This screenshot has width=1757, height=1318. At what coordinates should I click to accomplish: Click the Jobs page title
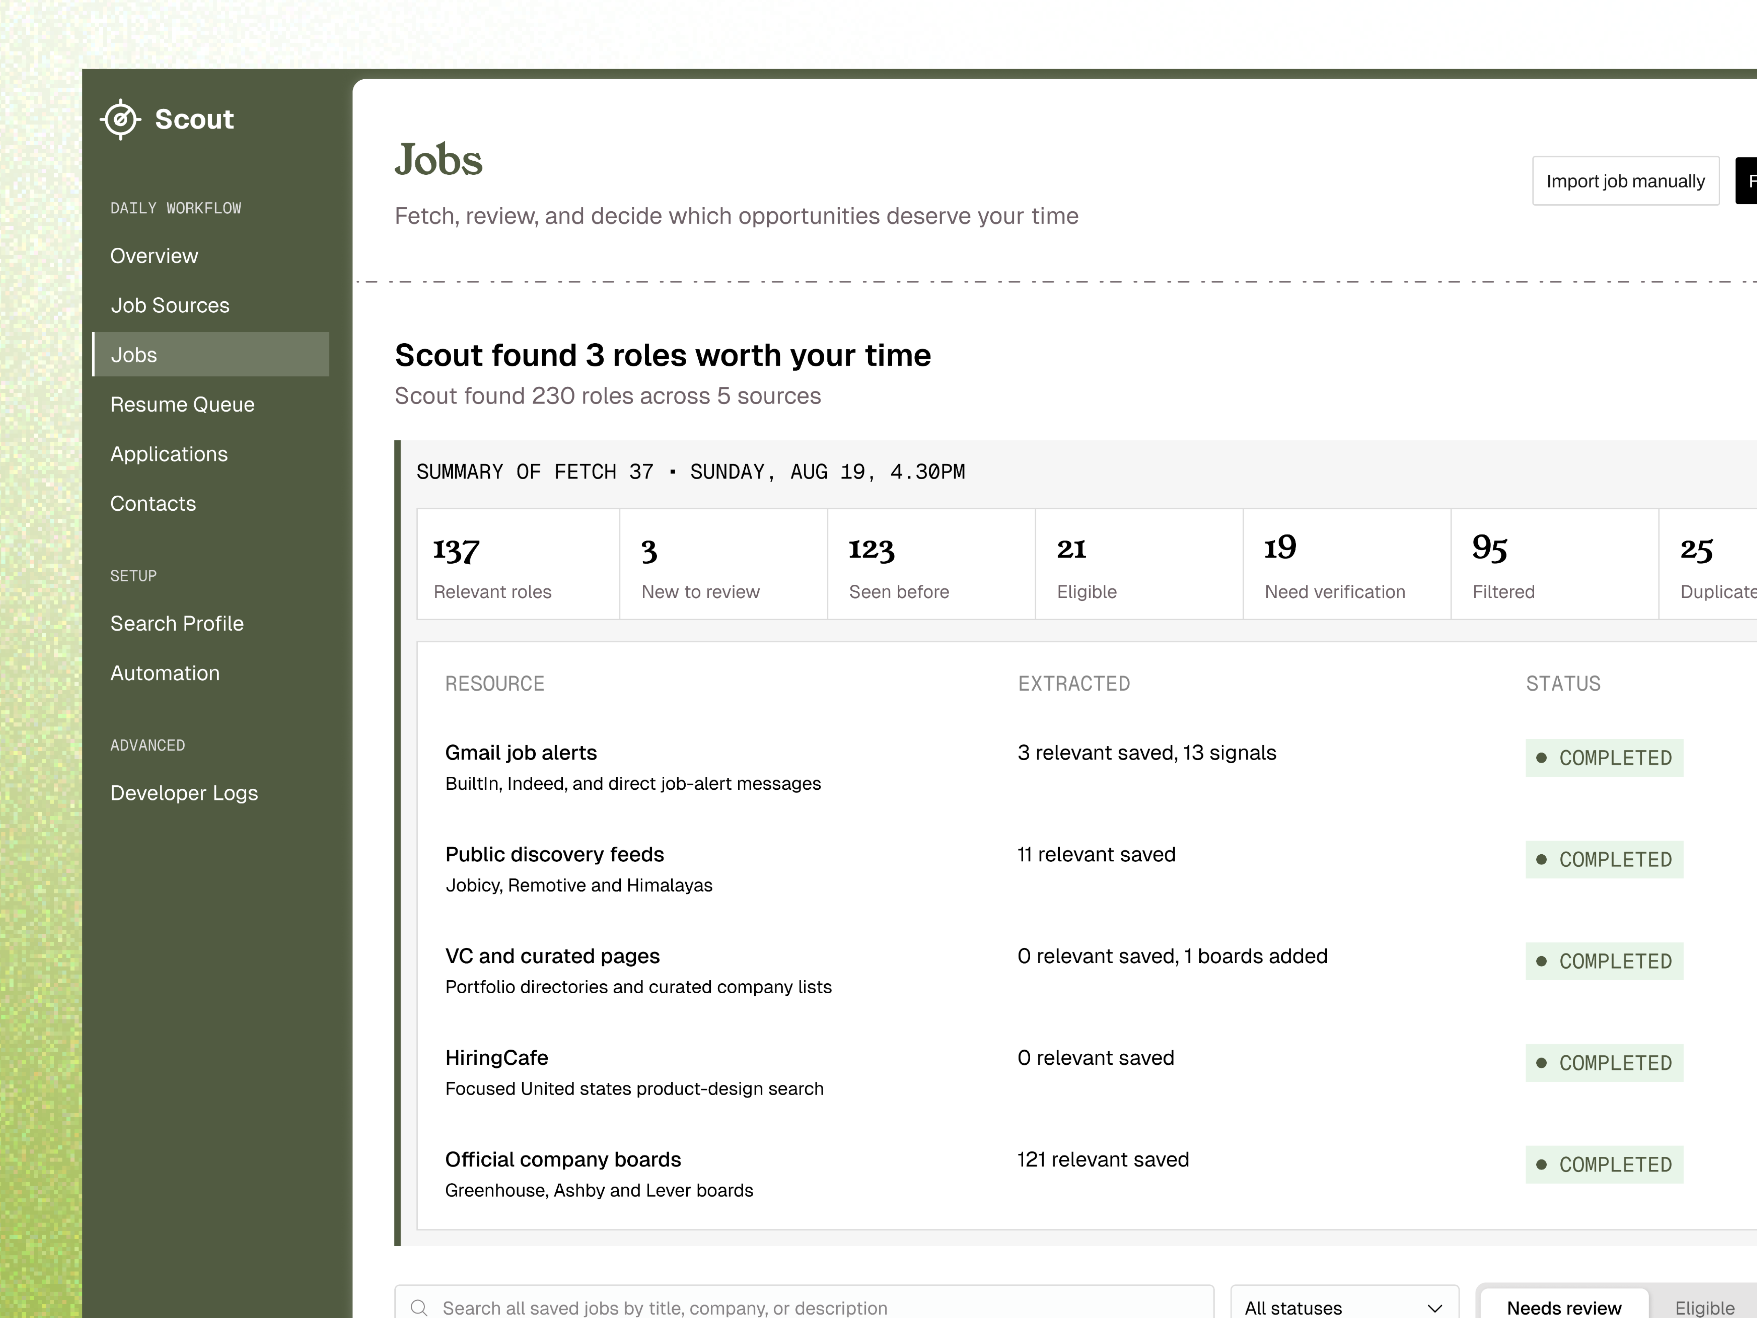pos(439,160)
